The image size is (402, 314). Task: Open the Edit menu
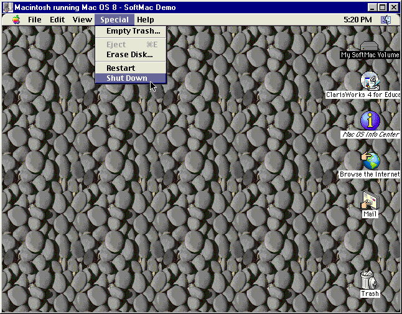[x=57, y=20]
